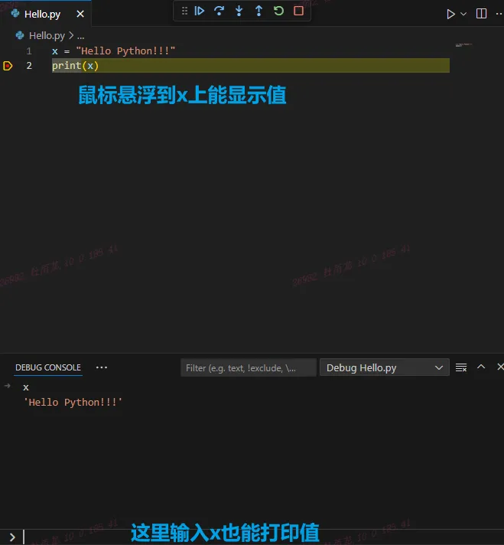Image resolution: width=504 pixels, height=545 pixels.
Task: Run the Python file with play icon
Action: [x=450, y=14]
